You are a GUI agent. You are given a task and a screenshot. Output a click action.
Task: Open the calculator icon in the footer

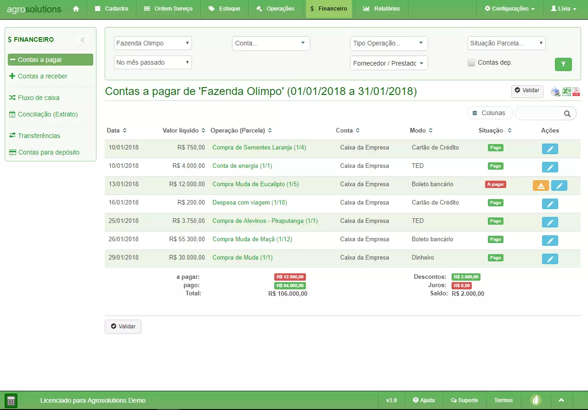pos(11,400)
